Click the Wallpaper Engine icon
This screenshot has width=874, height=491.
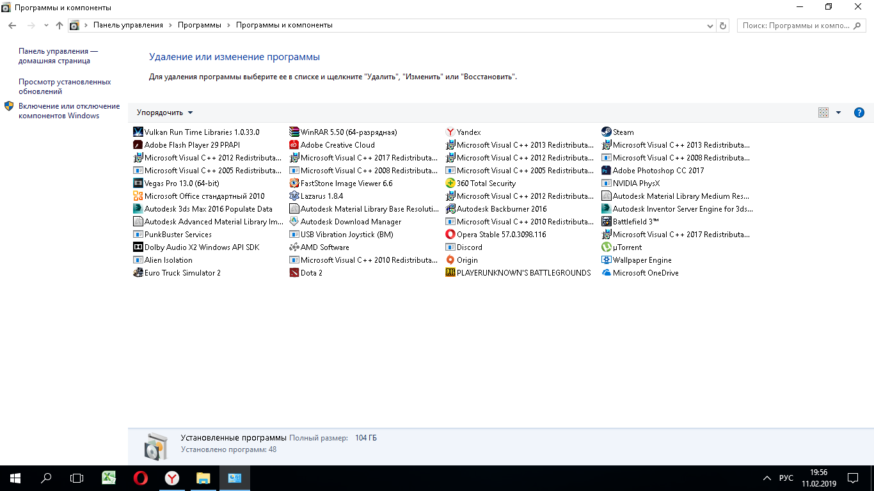coord(607,260)
